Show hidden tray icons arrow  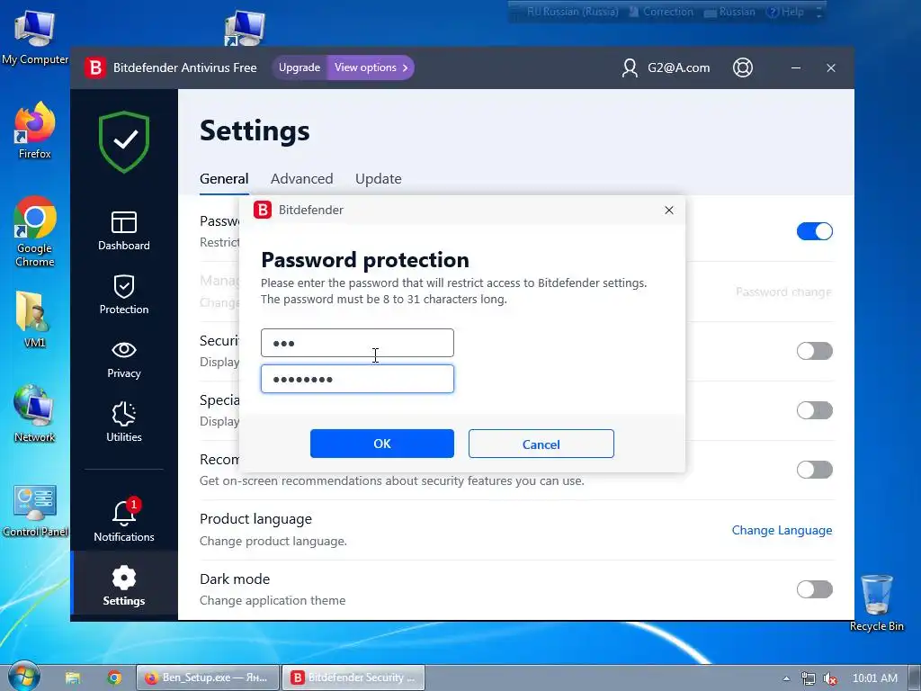point(786,678)
